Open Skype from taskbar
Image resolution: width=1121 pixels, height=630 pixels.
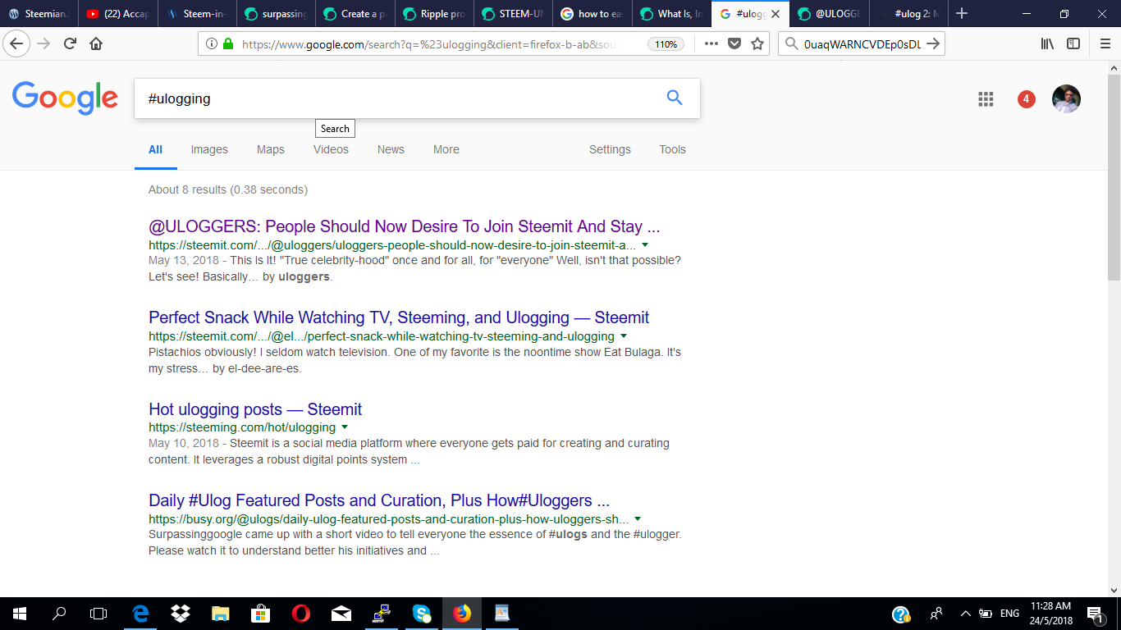422,614
